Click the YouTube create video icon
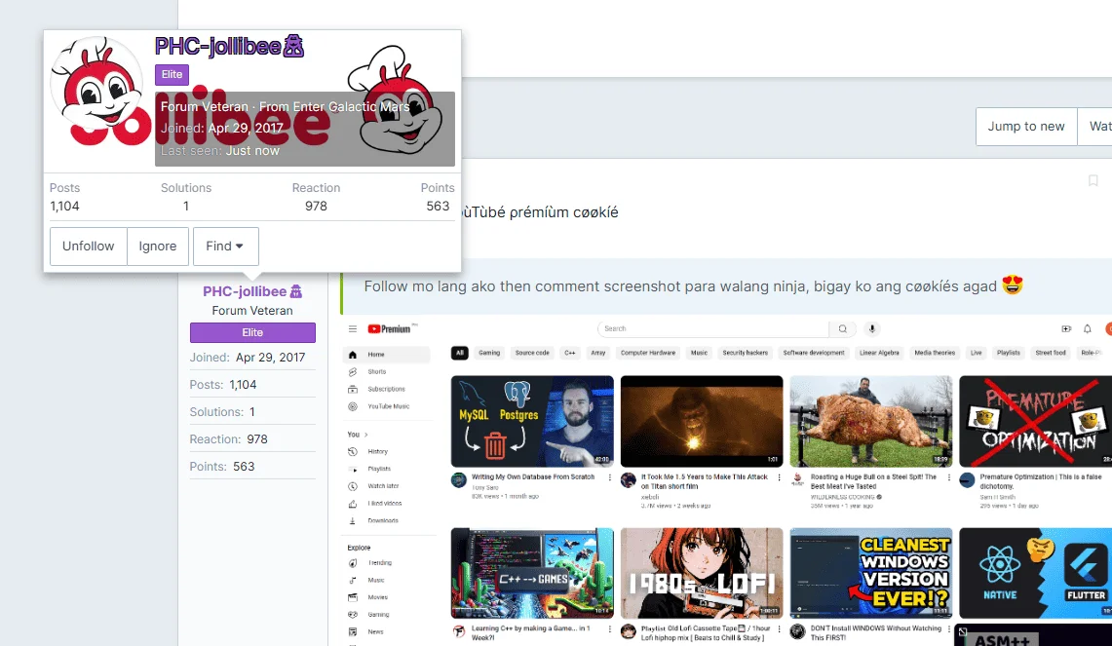The width and height of the screenshot is (1112, 646). pyautogui.click(x=1066, y=329)
